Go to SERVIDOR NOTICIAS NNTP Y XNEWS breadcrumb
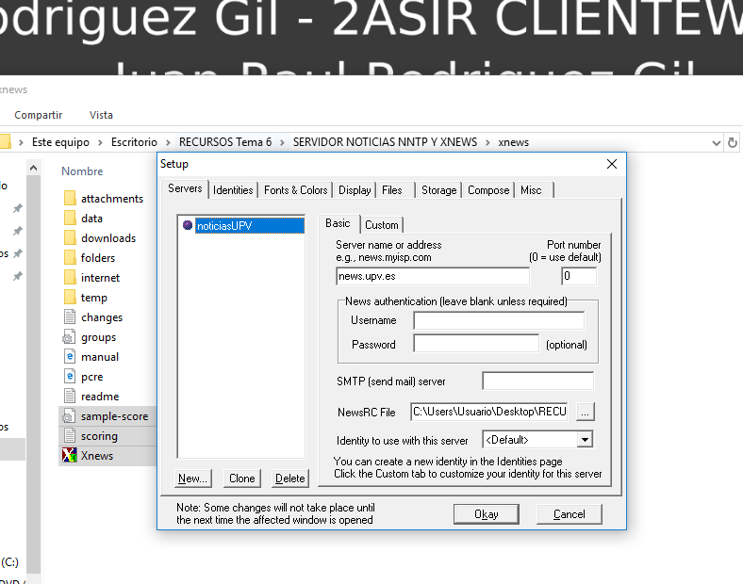The width and height of the screenshot is (743, 584). click(385, 142)
